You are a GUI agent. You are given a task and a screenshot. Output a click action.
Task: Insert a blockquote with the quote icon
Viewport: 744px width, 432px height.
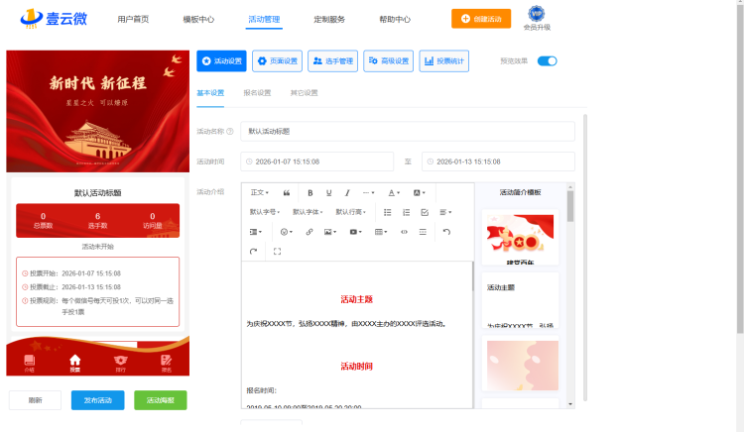click(287, 192)
